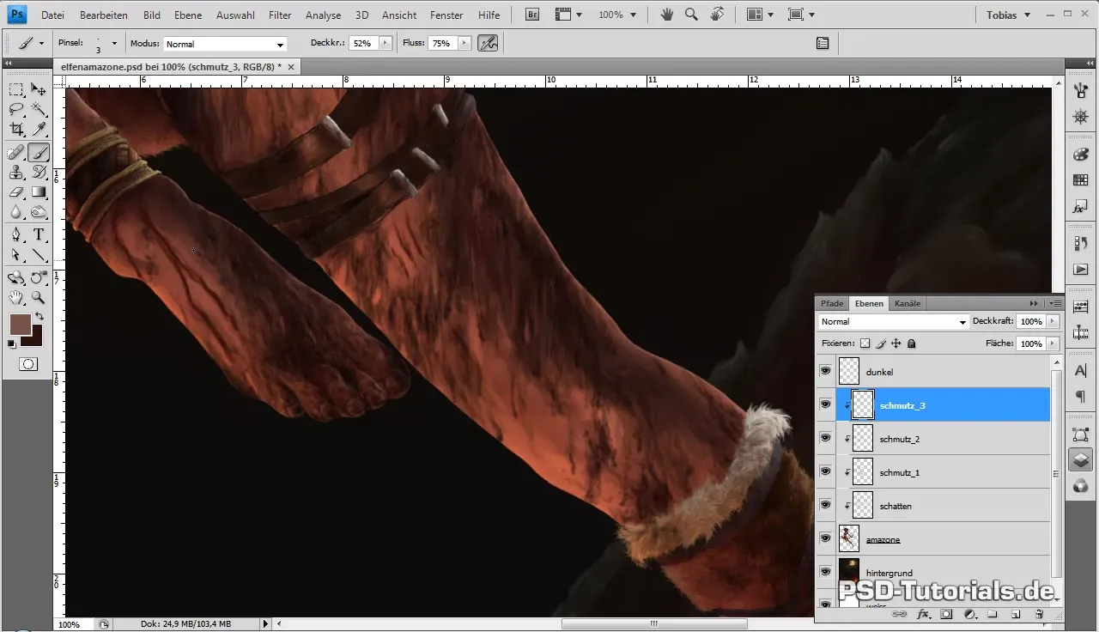Image resolution: width=1099 pixels, height=632 pixels.
Task: Hide the schmutz_2 layer
Action: pyautogui.click(x=825, y=438)
